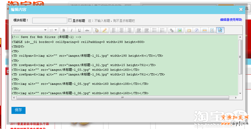
Task: Apply underline formatting
Action: pos(79,30)
